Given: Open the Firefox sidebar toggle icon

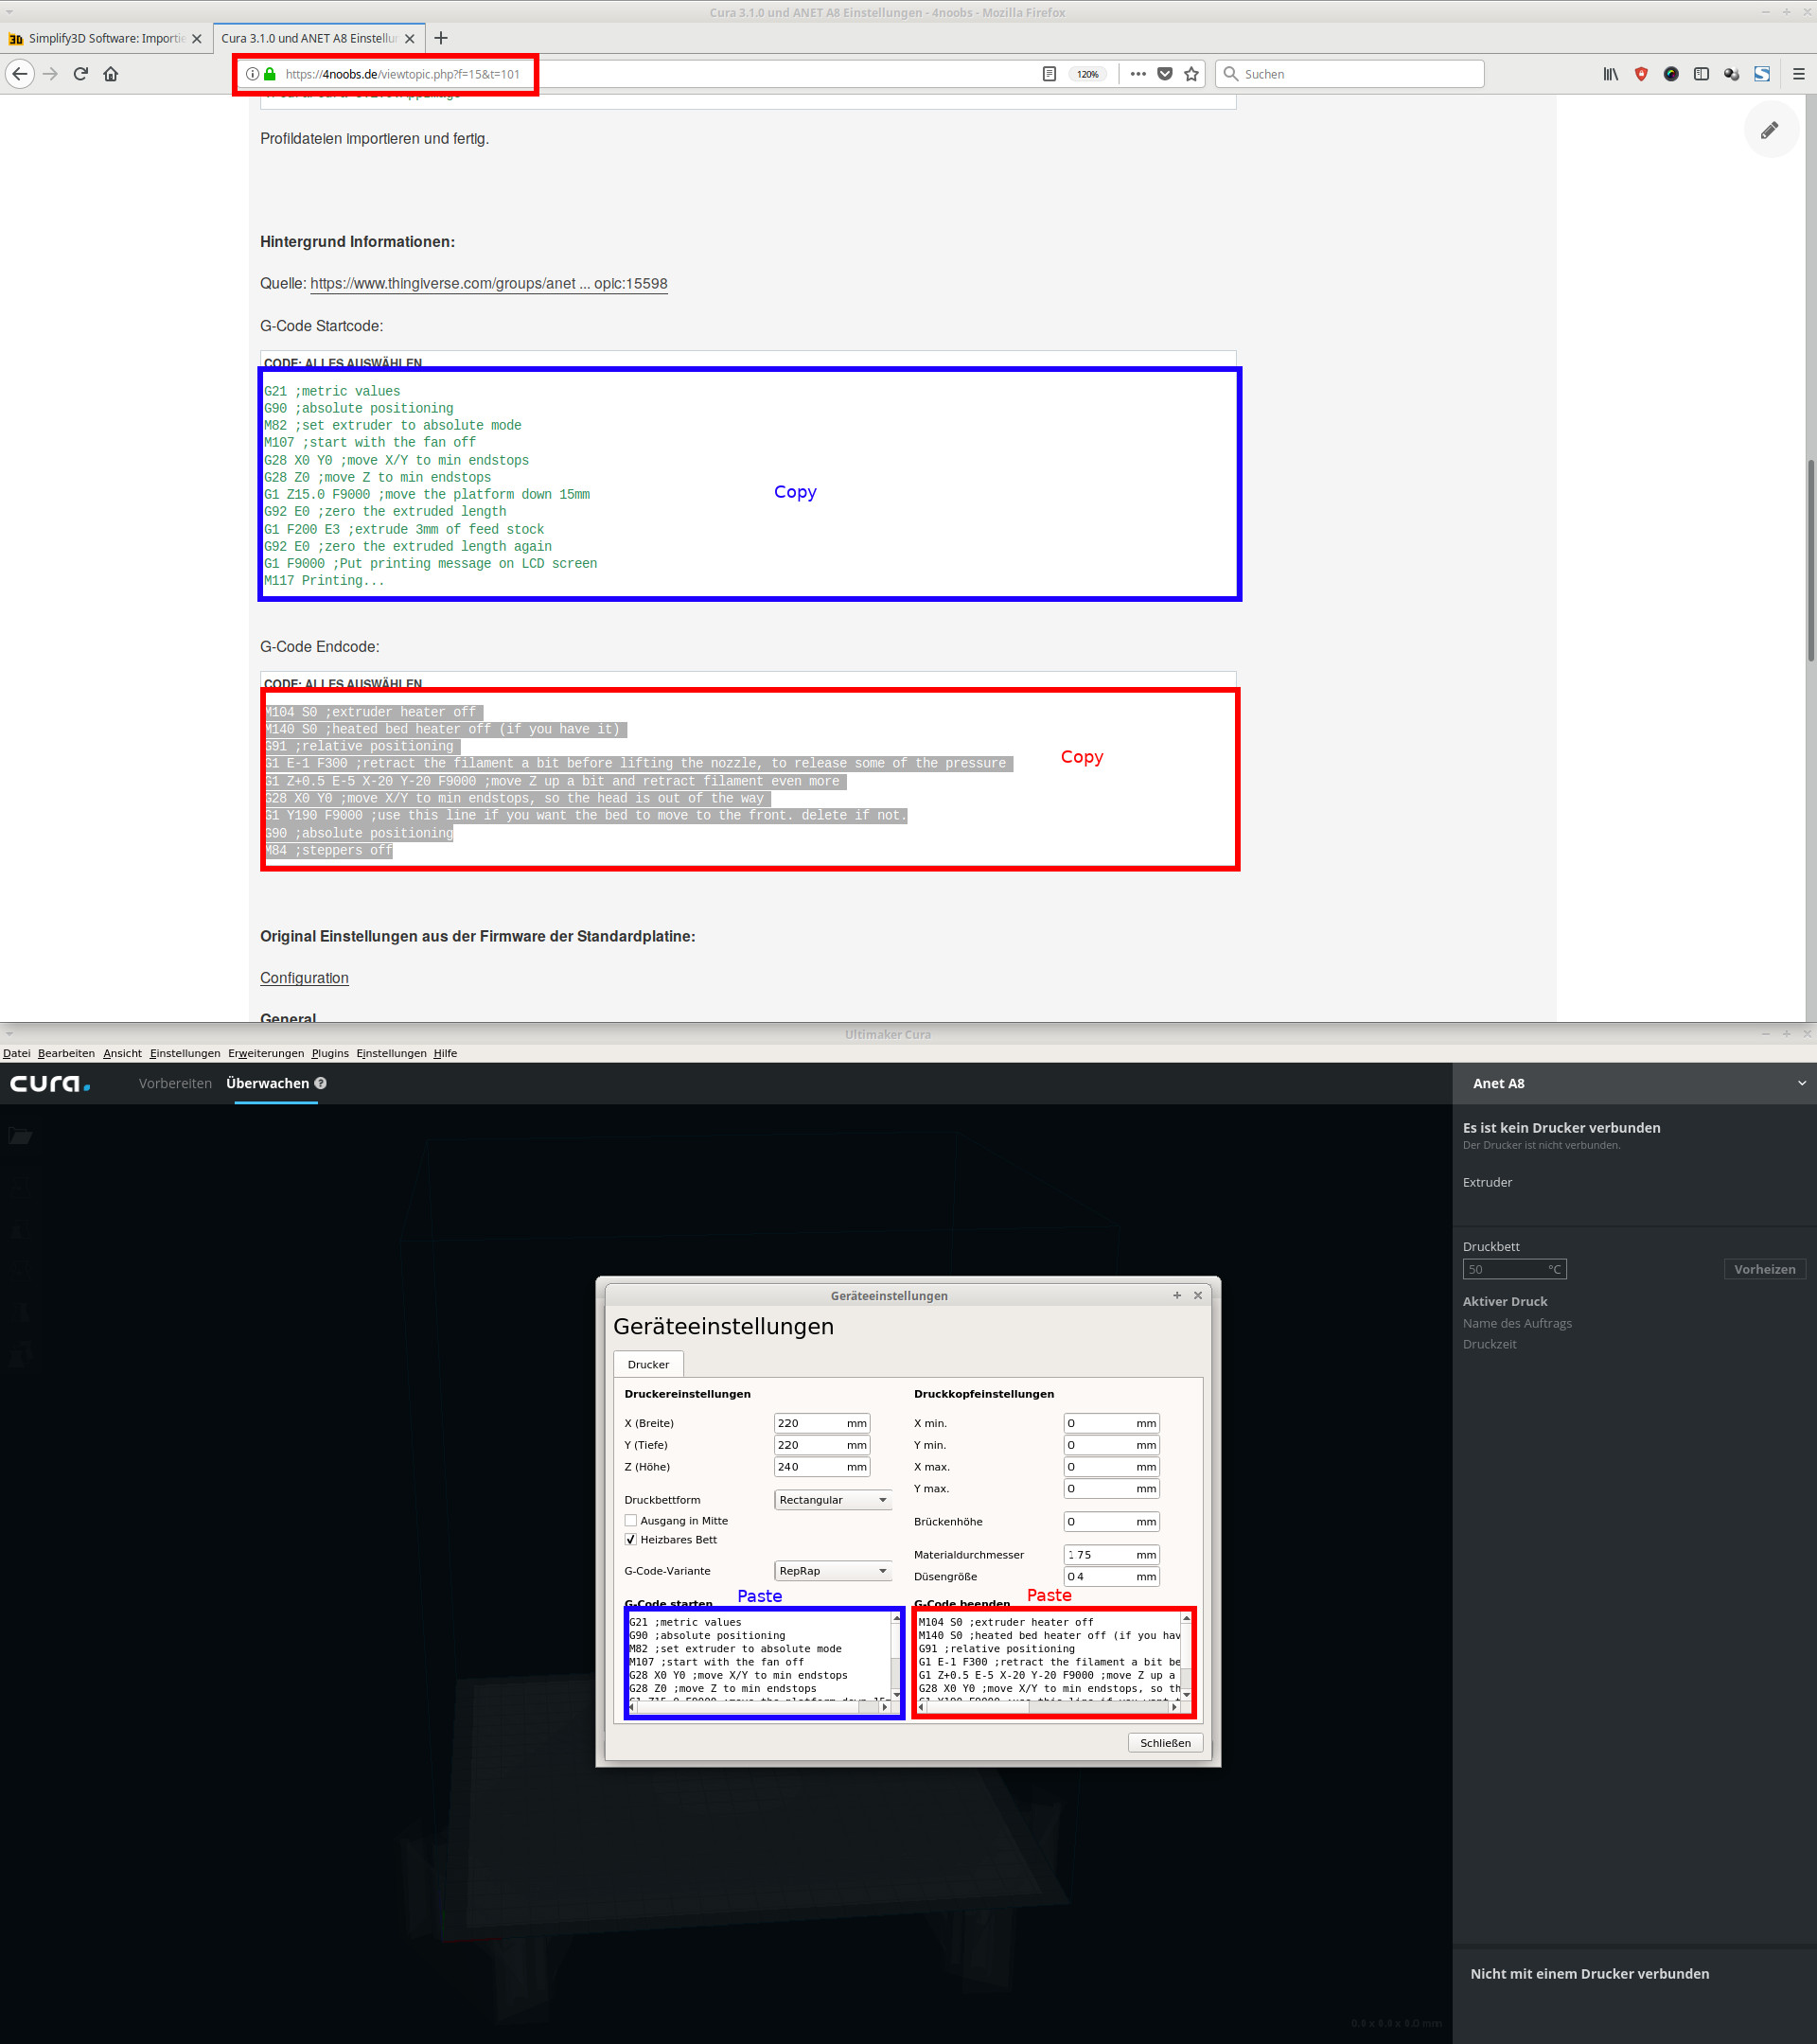Looking at the screenshot, I should coord(1701,74).
